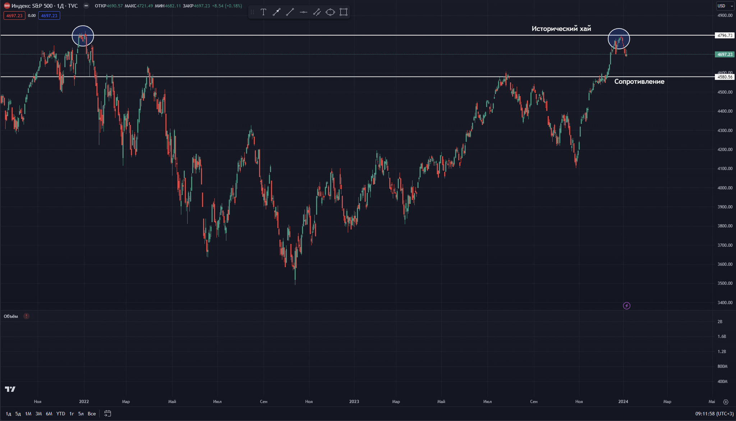
Task: Select the horizontal line tool
Action: point(303,12)
